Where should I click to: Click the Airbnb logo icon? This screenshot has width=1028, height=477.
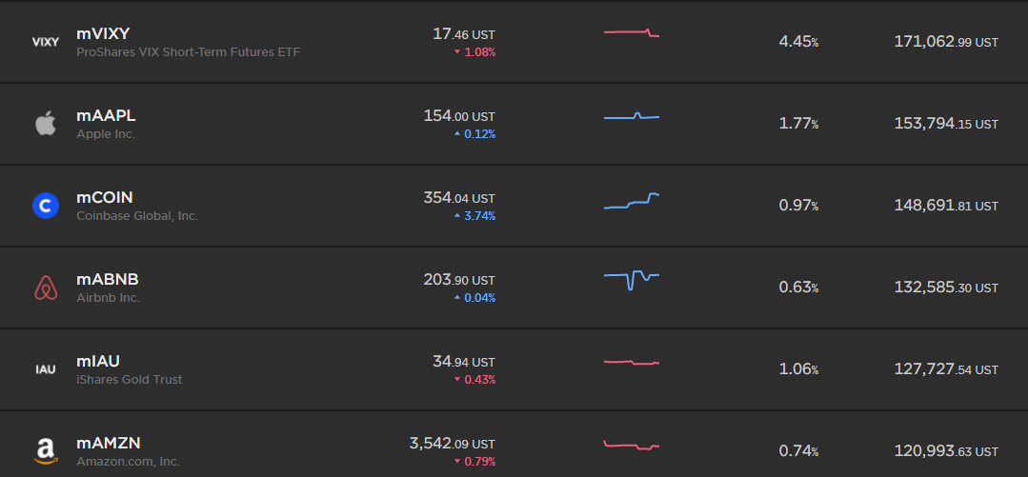click(45, 288)
